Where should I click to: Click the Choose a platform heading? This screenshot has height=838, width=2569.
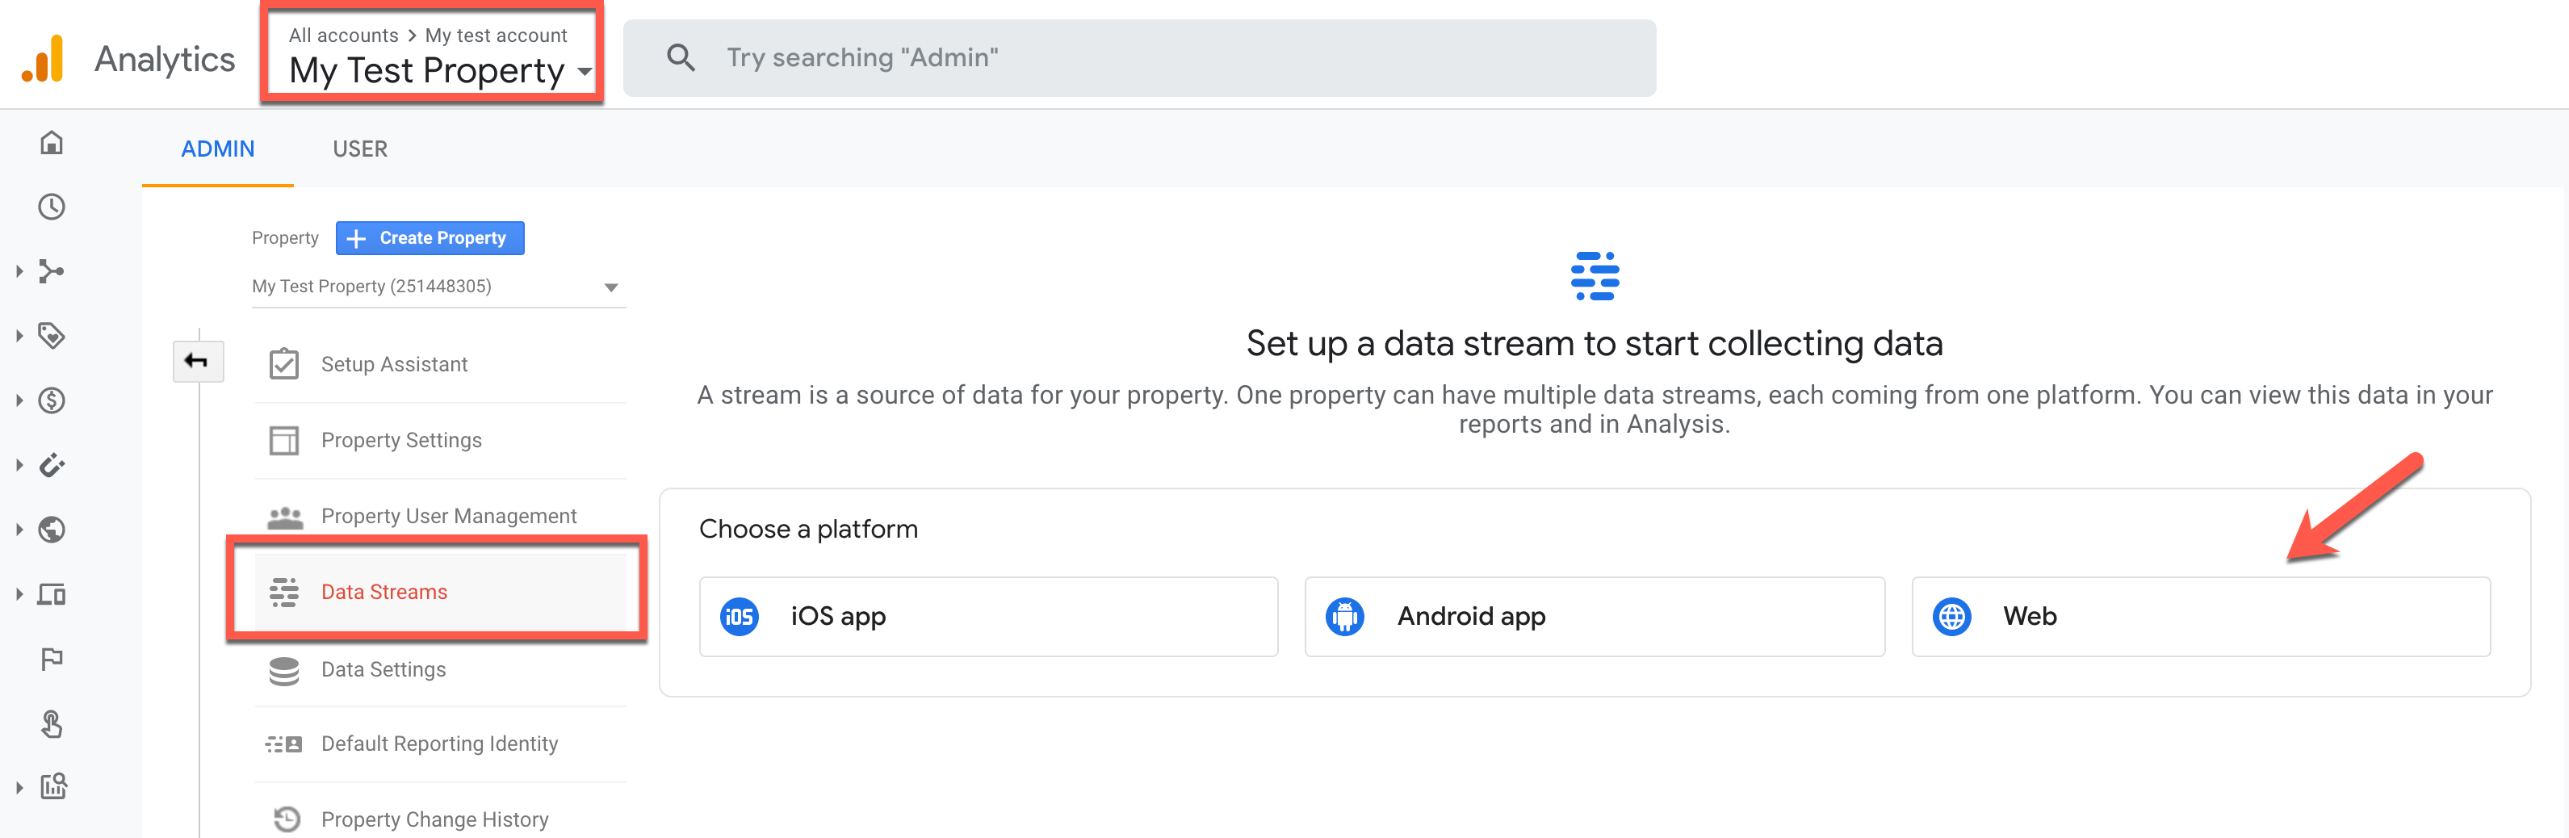click(x=808, y=529)
